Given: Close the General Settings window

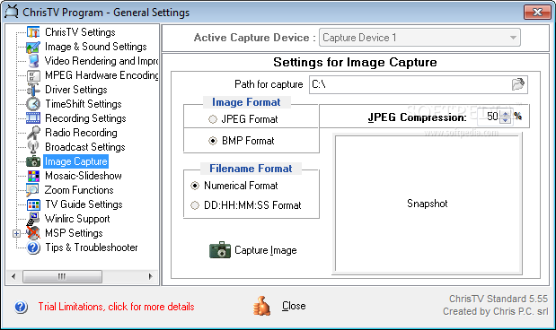Looking at the screenshot, I should (537, 13).
